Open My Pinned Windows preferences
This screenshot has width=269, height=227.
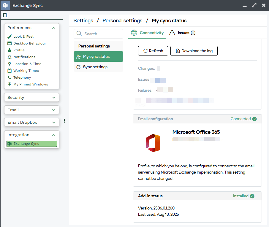pyautogui.click(x=31, y=84)
